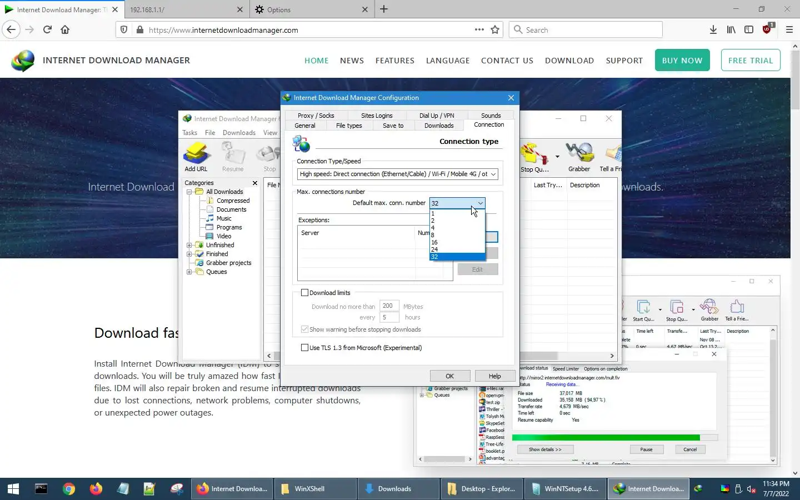Click the Programs category window icon
The width and height of the screenshot is (800, 500).
(x=210, y=227)
